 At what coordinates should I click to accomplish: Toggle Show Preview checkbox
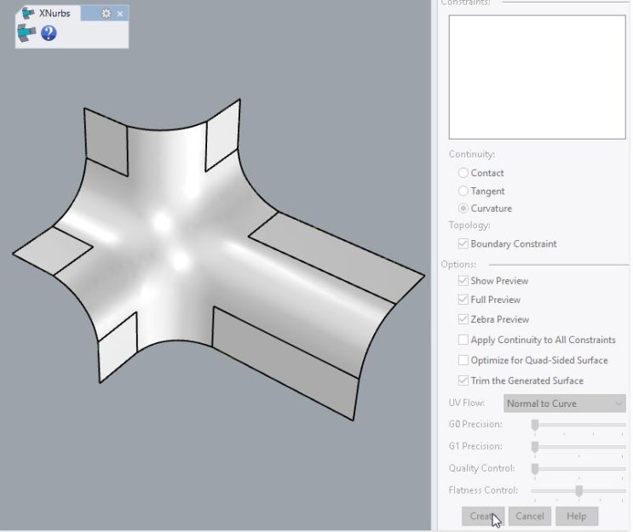coord(463,281)
